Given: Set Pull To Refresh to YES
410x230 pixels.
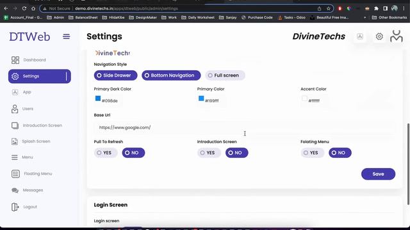Looking at the screenshot, I should 106,153.
